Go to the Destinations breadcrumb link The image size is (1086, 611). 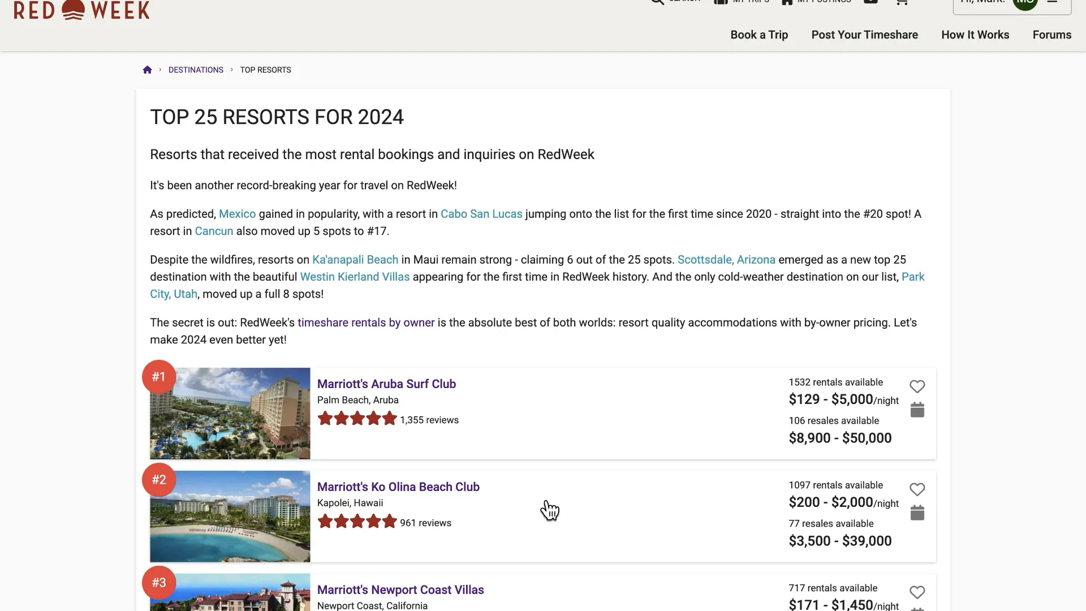(196, 70)
